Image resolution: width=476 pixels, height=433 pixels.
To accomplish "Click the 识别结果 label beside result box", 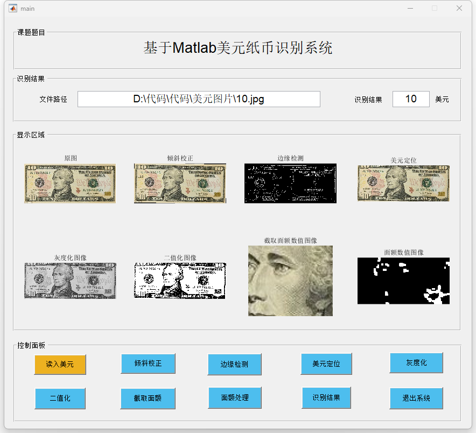I will (368, 100).
